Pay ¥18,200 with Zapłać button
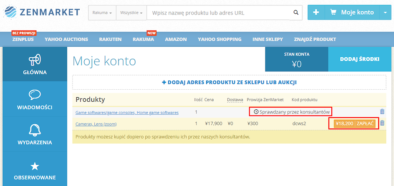Screen dimensions: 394x186 point(354,123)
